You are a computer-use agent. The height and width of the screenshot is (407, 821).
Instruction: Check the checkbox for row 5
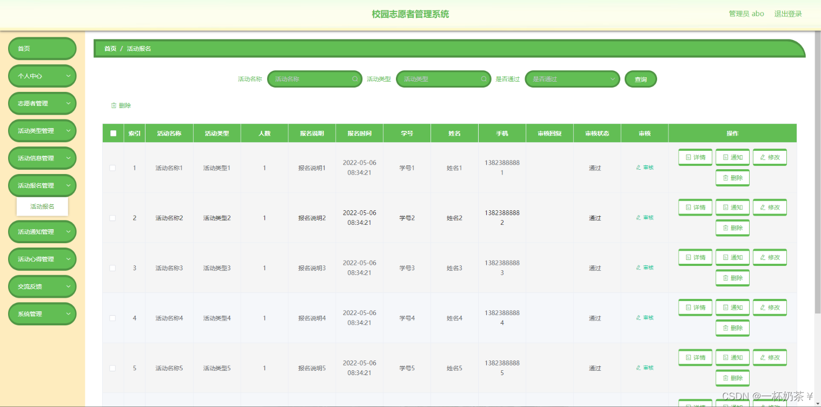click(112, 368)
